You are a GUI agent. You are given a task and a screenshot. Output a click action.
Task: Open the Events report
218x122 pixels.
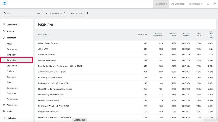[10, 82]
